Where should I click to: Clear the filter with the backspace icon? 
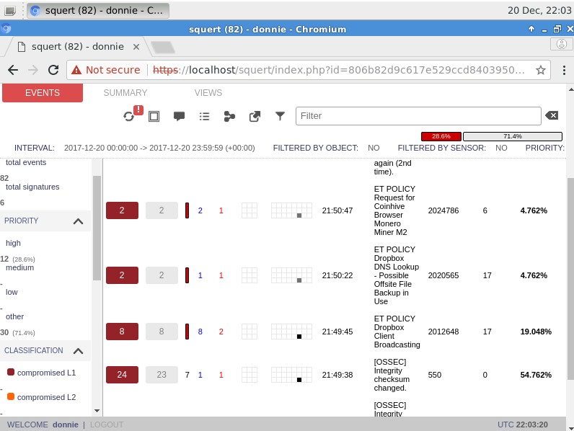click(x=552, y=115)
